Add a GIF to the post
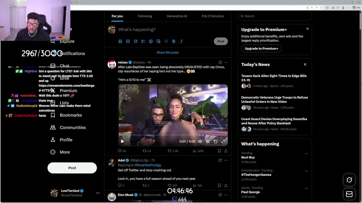Screen dimensions: 362x203 [128, 41]
